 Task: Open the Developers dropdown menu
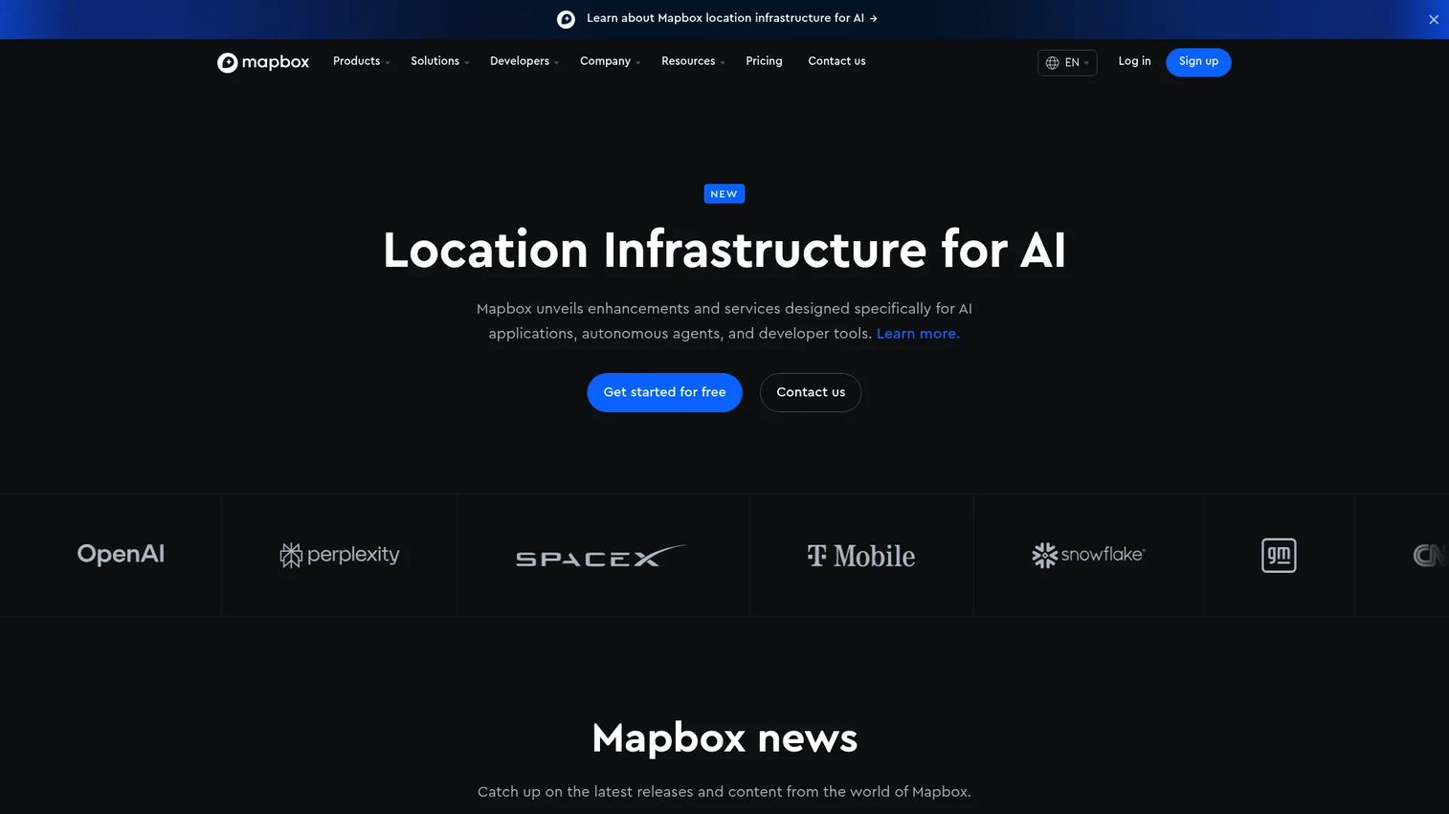coord(524,61)
